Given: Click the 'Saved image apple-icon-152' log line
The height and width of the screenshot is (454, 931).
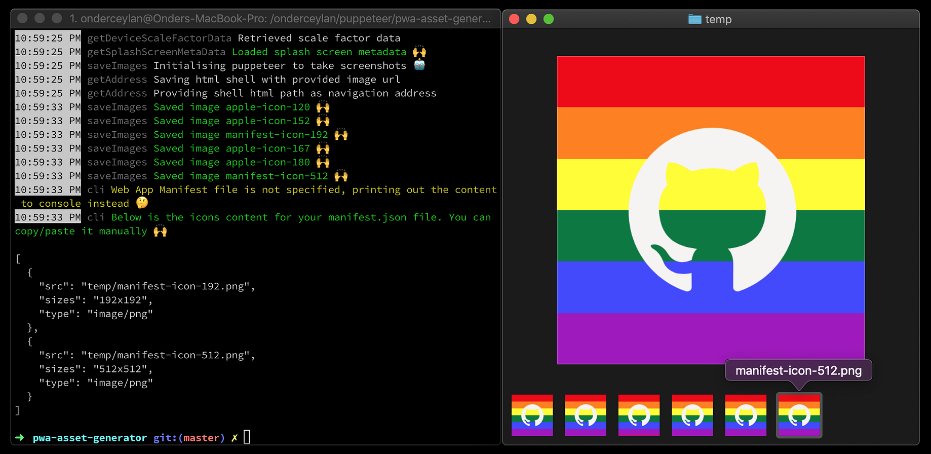Looking at the screenshot, I should tap(172, 121).
